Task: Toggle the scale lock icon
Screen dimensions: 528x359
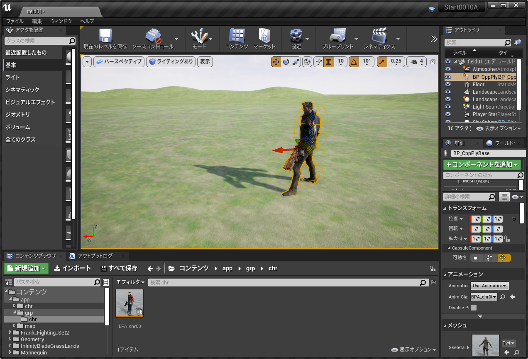Action: coord(507,239)
